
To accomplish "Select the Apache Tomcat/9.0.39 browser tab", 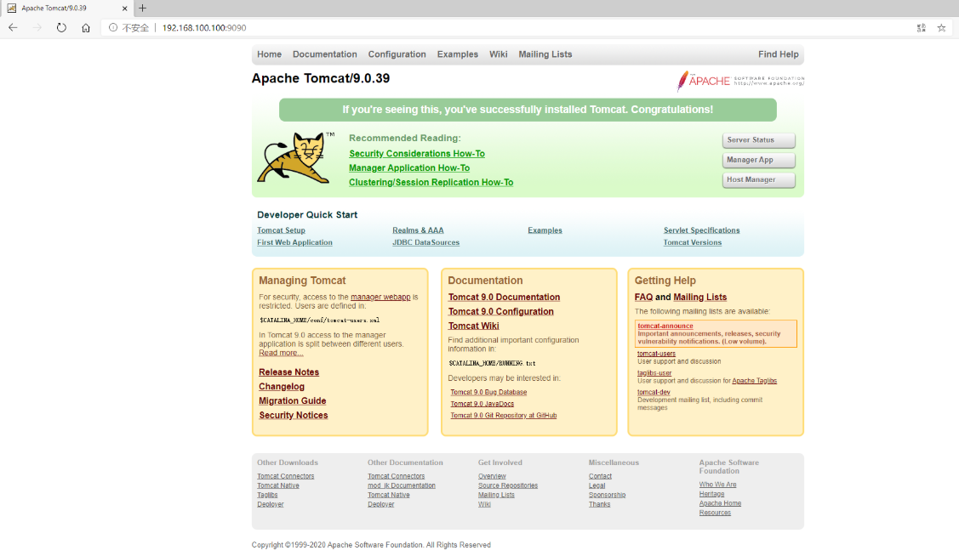I will 66,9.
